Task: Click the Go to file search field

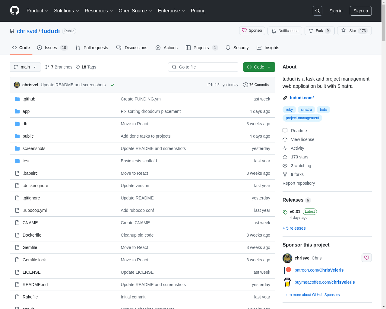Action: pyautogui.click(x=203, y=67)
